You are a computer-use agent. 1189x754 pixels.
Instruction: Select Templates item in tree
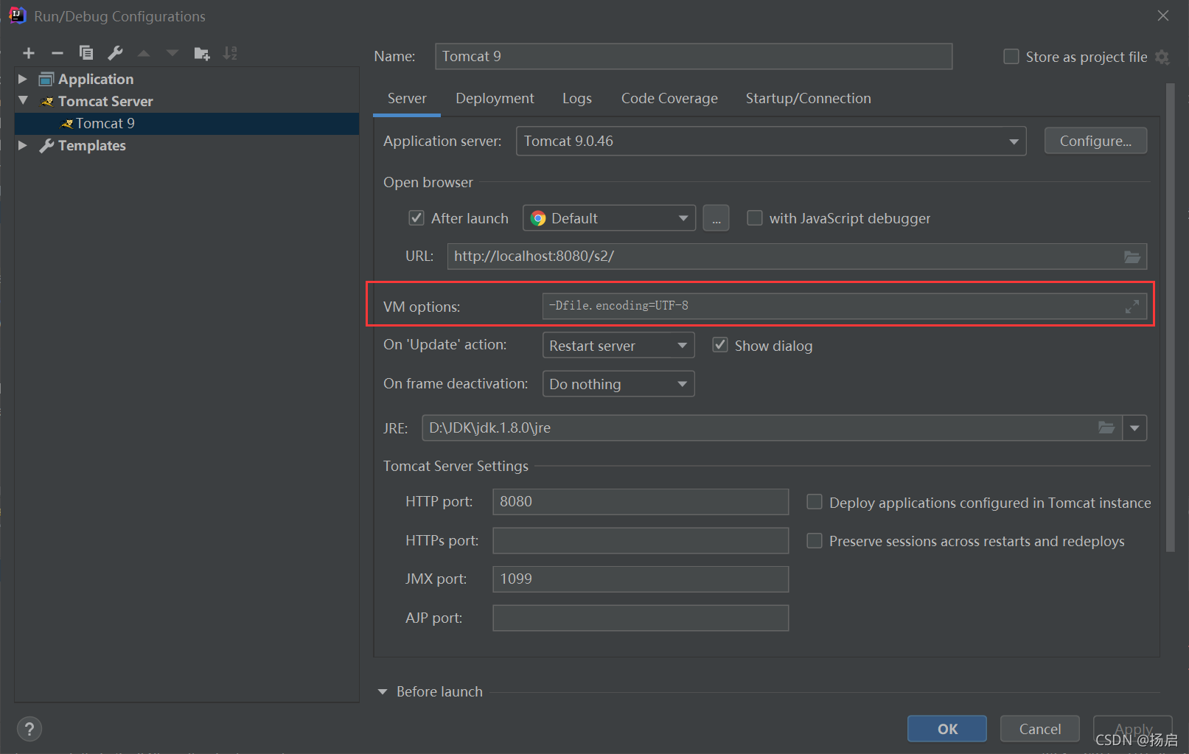tap(91, 145)
